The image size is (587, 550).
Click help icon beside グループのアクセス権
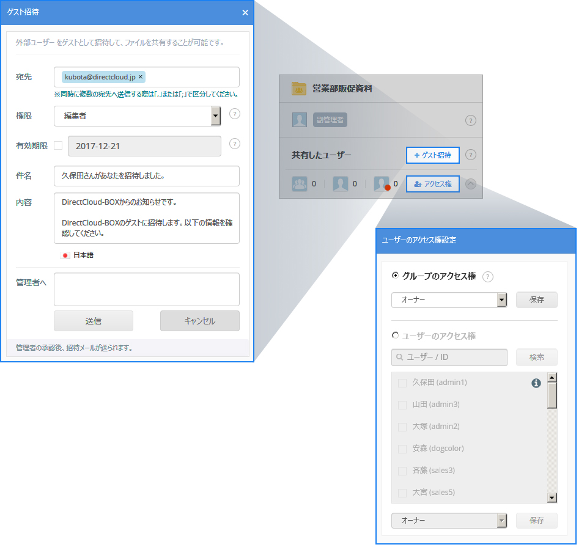(487, 277)
